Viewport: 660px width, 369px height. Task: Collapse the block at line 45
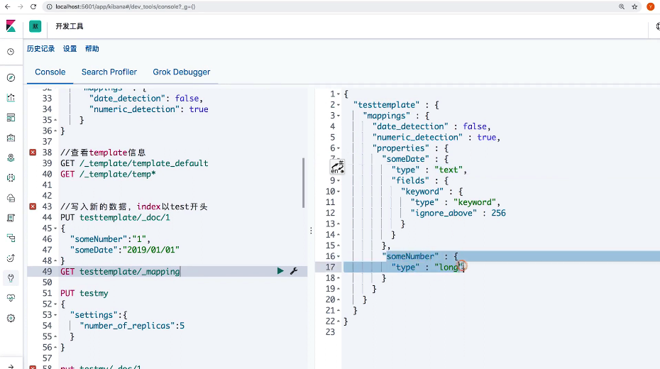(x=56, y=228)
